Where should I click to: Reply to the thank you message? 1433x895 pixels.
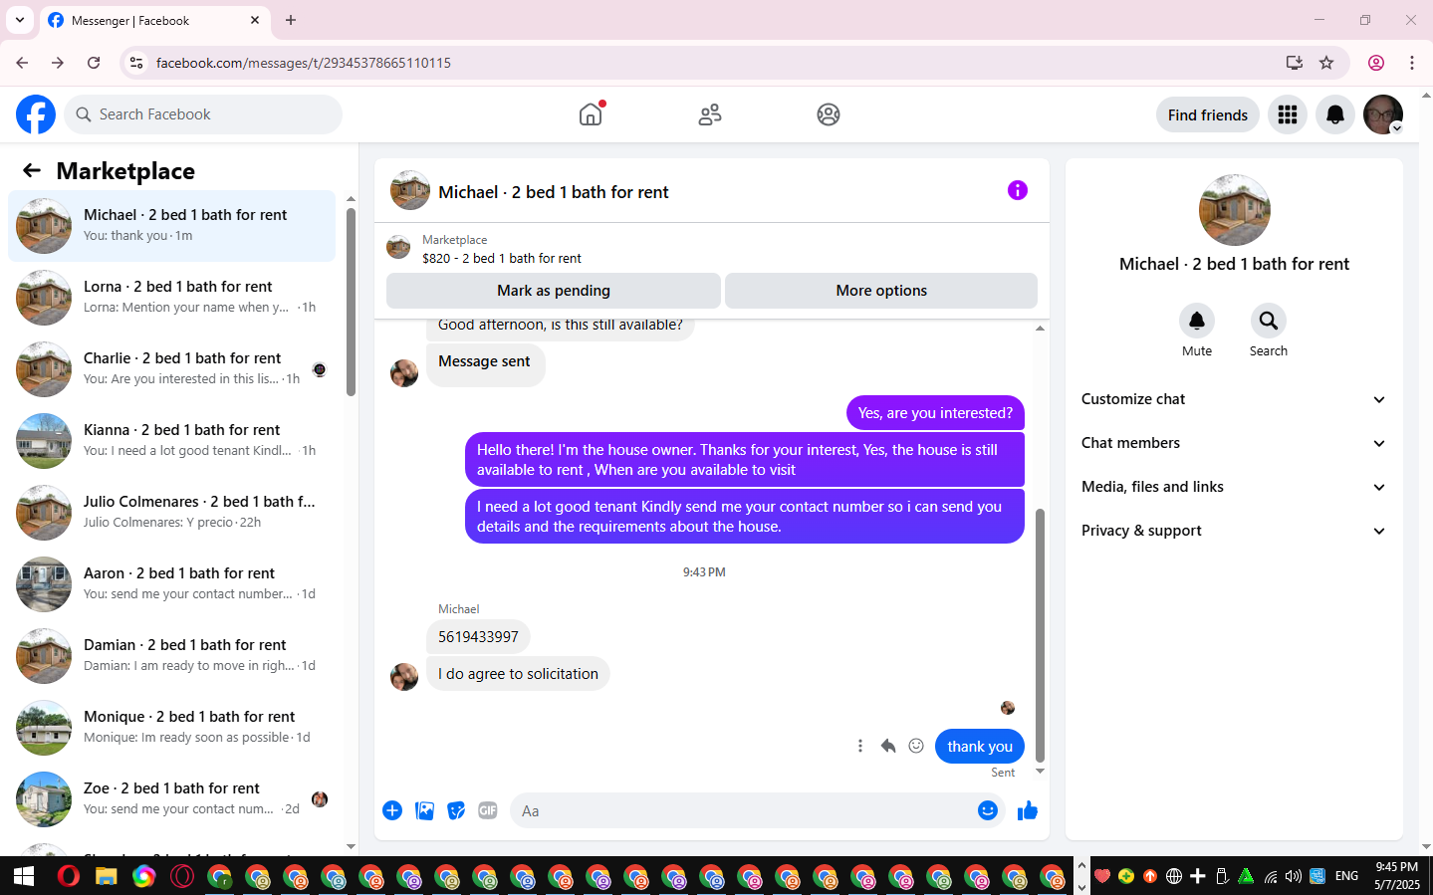888,746
